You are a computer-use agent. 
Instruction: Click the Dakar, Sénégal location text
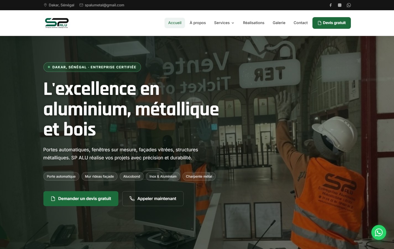(x=61, y=5)
